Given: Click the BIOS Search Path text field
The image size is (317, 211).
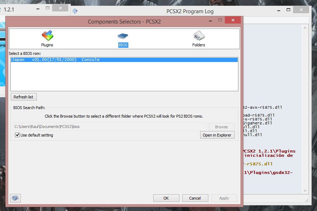Looking at the screenshot, I should [x=107, y=127].
